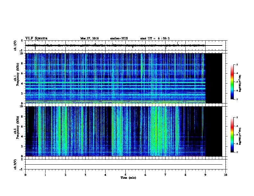The image size is (254, 196).
Task: Click the time axis tick label "4"
Action: pos(106,175)
